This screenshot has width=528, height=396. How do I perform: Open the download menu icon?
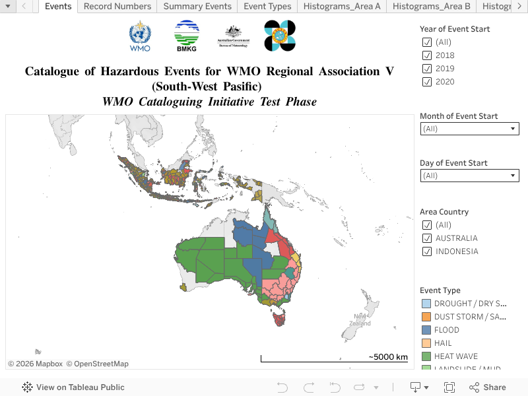coord(419,387)
